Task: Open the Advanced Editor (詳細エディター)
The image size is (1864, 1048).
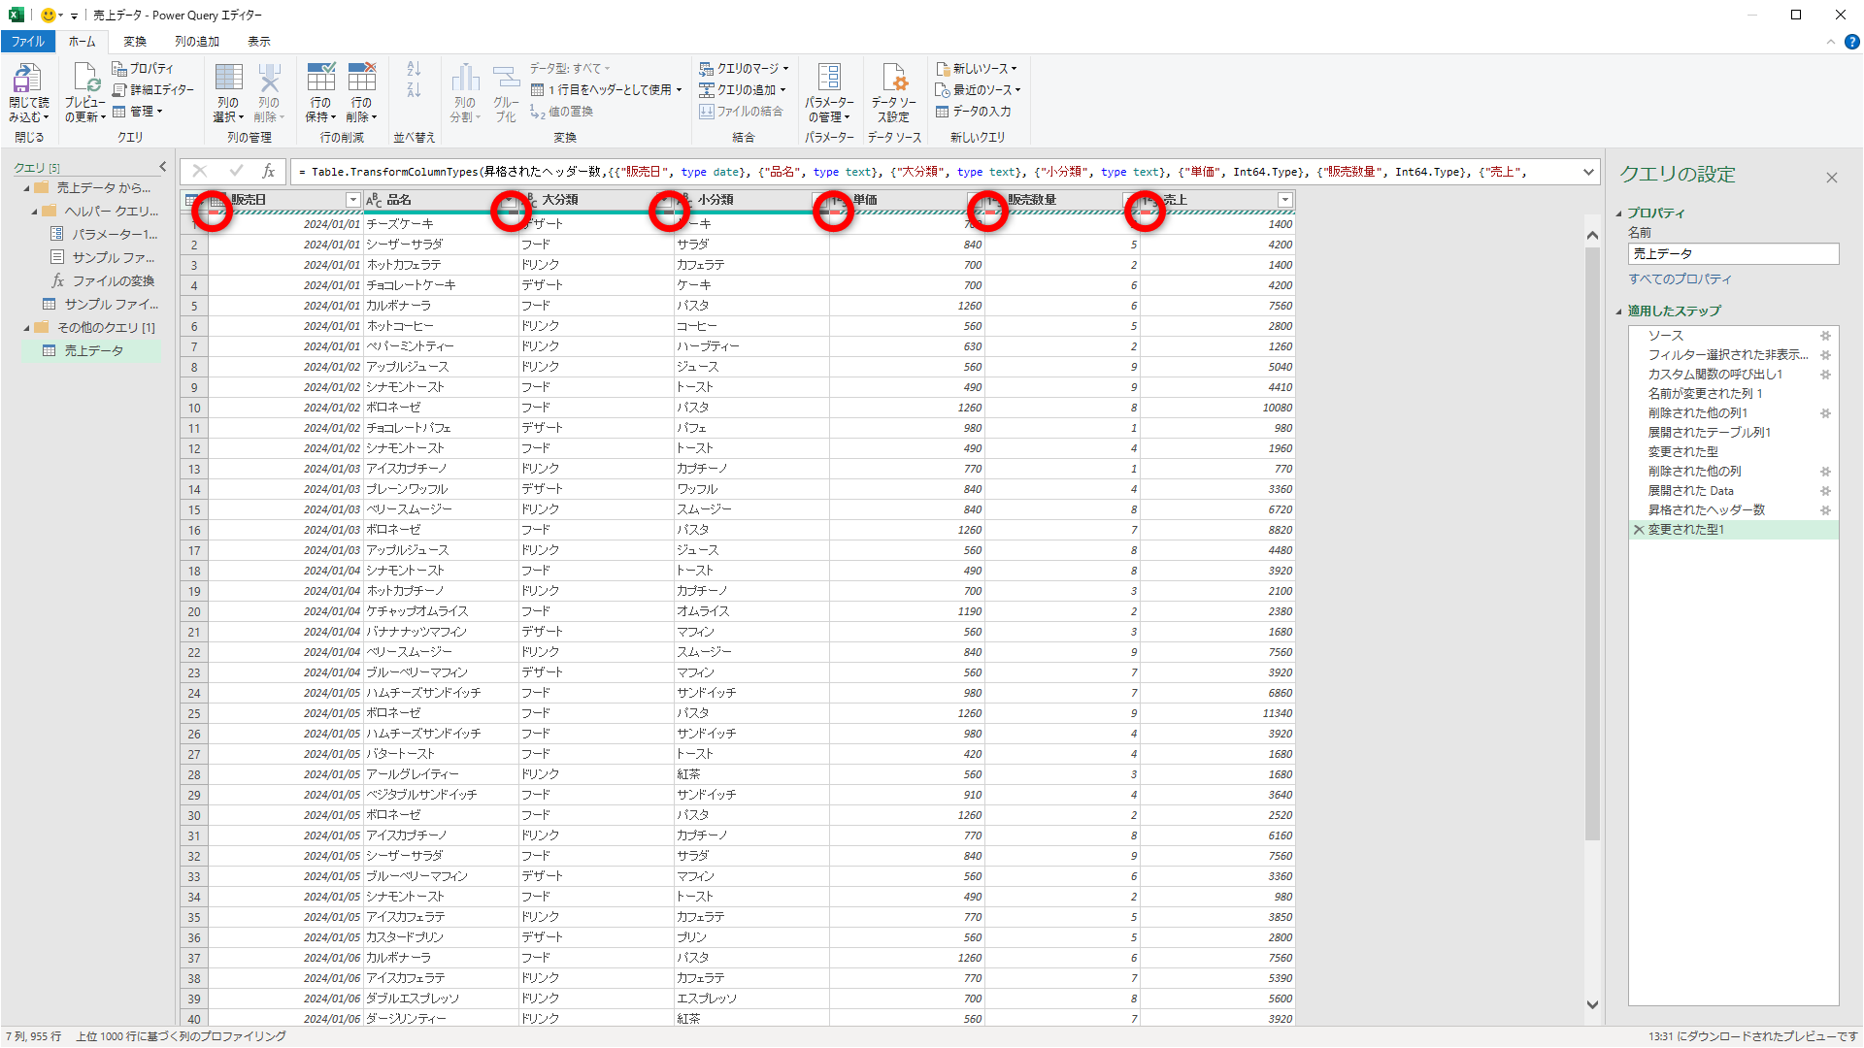Action: (x=153, y=90)
